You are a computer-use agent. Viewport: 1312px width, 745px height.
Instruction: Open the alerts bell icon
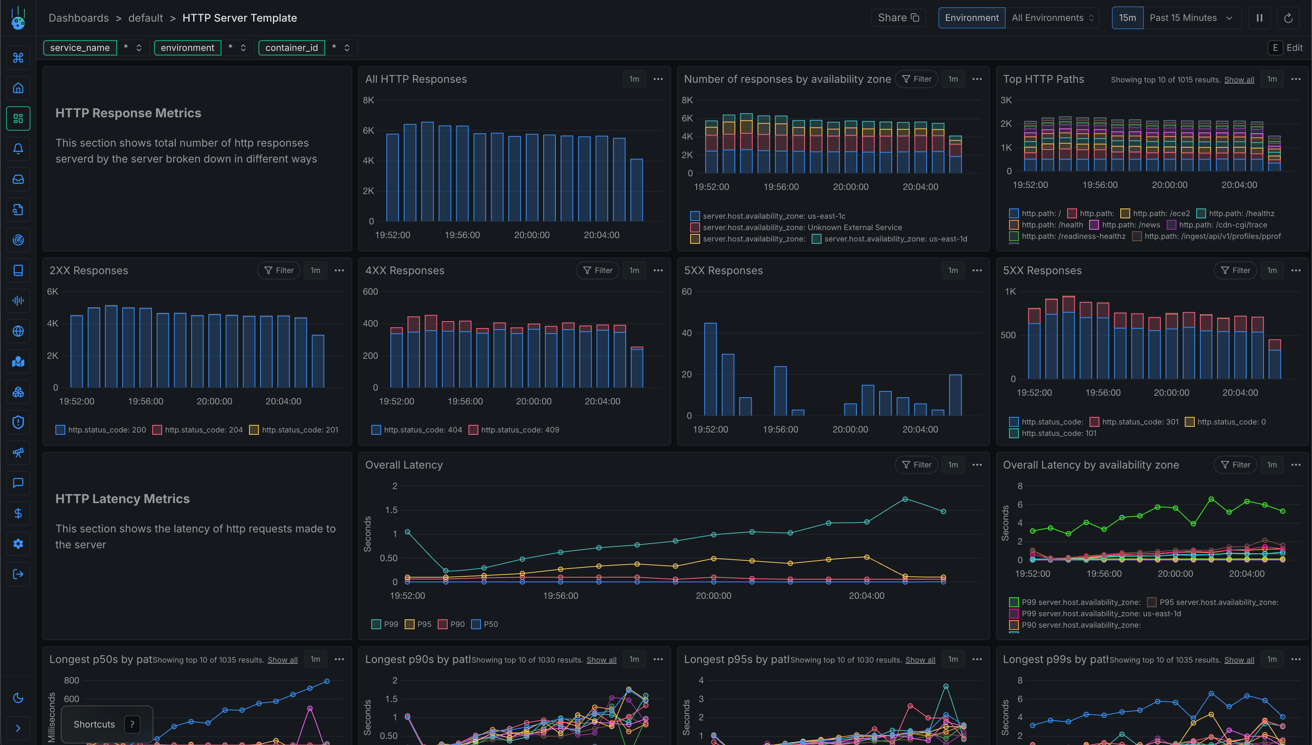pos(19,149)
